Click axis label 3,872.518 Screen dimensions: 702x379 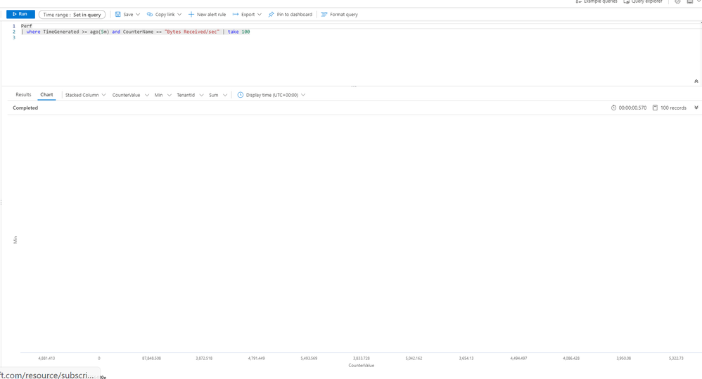(204, 359)
